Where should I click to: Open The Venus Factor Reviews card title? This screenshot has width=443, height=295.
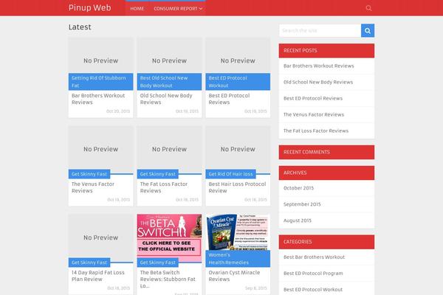tap(93, 187)
